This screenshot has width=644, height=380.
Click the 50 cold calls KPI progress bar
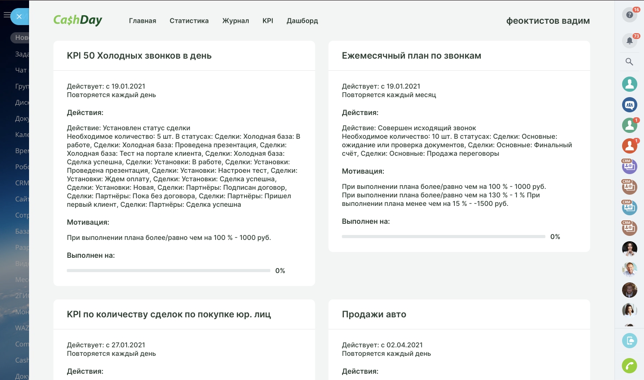point(168,271)
